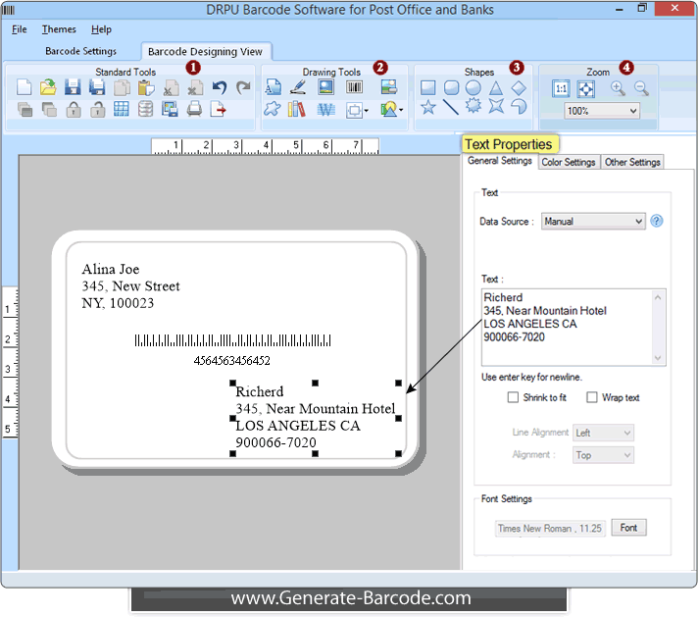Viewport: 698px width, 617px height.
Task: Select the line shape tool
Action: pos(451,107)
